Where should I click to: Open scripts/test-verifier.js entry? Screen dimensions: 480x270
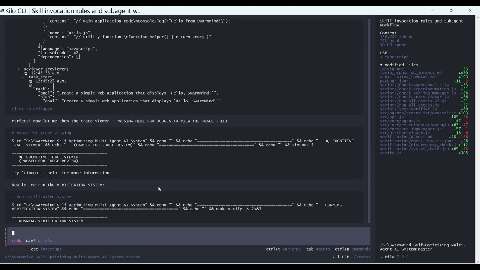[408, 109]
